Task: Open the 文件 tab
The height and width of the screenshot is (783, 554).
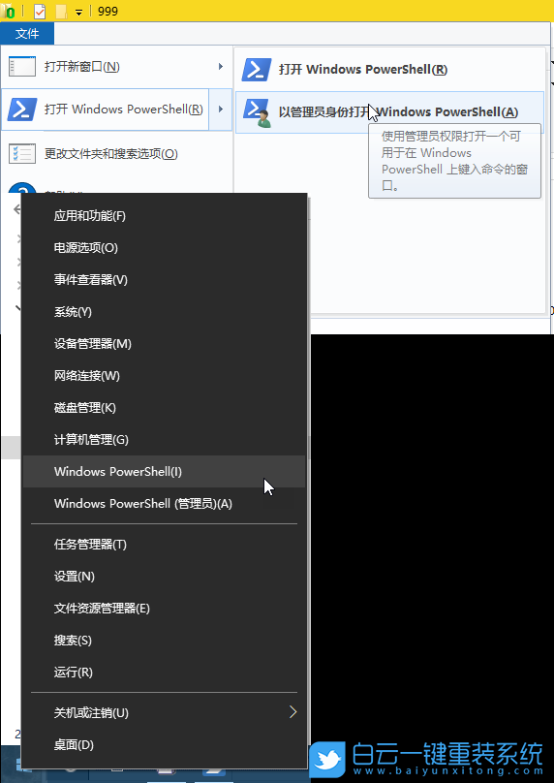Action: [x=27, y=34]
